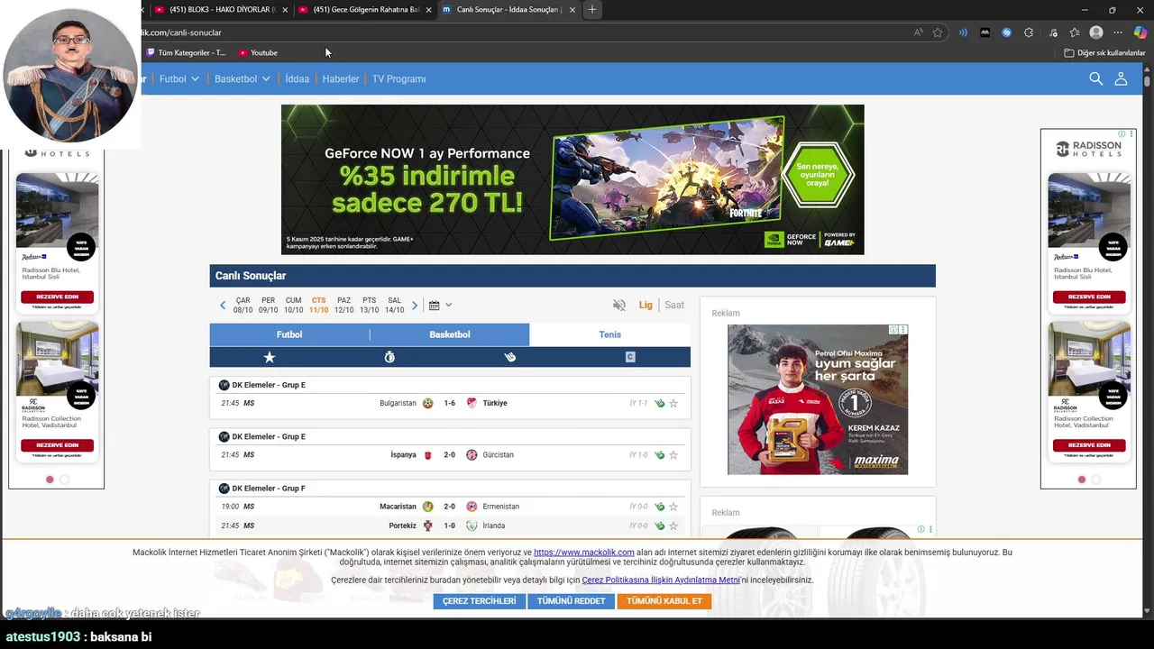
Task: Select date PER 09/10
Action: pyautogui.click(x=269, y=305)
